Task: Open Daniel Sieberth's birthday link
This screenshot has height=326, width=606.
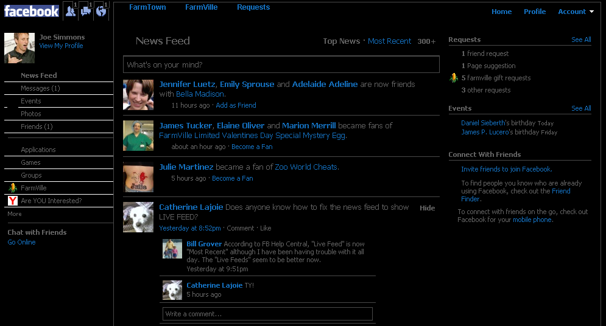Action: pos(483,123)
